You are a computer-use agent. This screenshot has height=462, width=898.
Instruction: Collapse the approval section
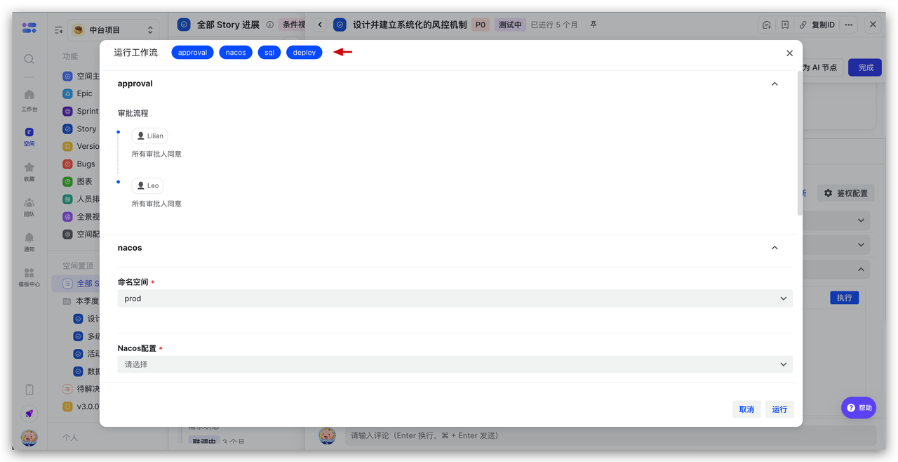pos(775,84)
